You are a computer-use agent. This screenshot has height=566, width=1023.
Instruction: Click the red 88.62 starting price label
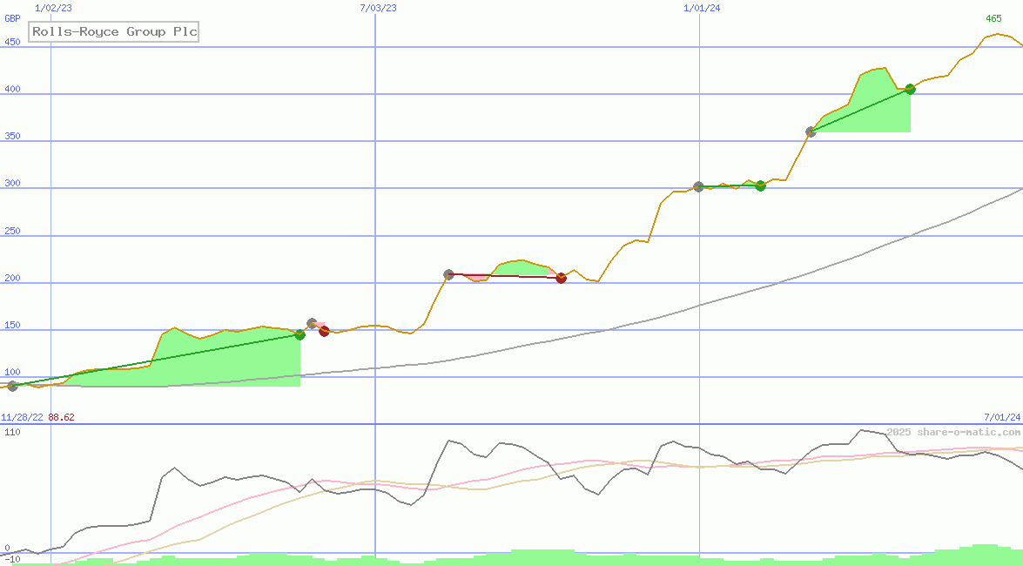click(61, 417)
